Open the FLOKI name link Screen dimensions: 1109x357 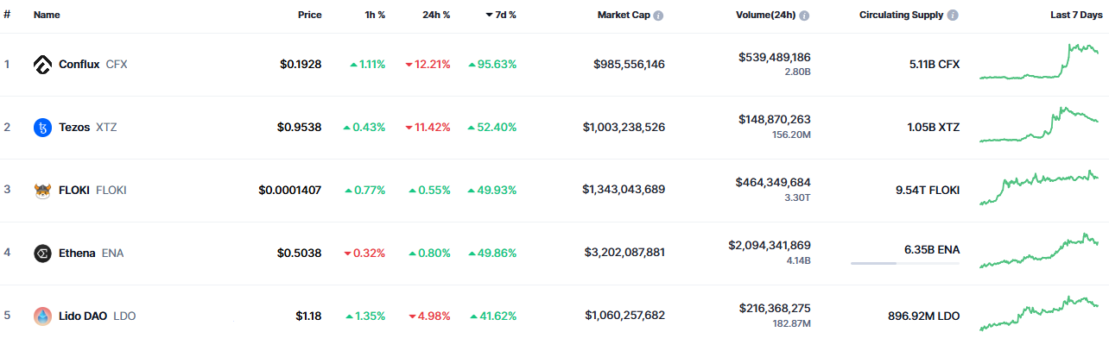tap(75, 191)
